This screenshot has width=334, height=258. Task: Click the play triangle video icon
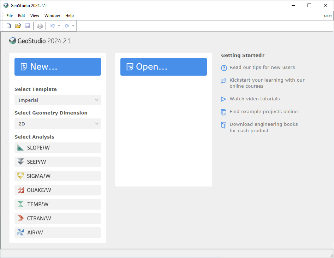tap(223, 99)
